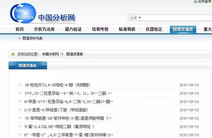The width and height of the screenshot is (212, 138).
Task: Go to 首页 in navigation bar
Action: [x=20, y=29]
